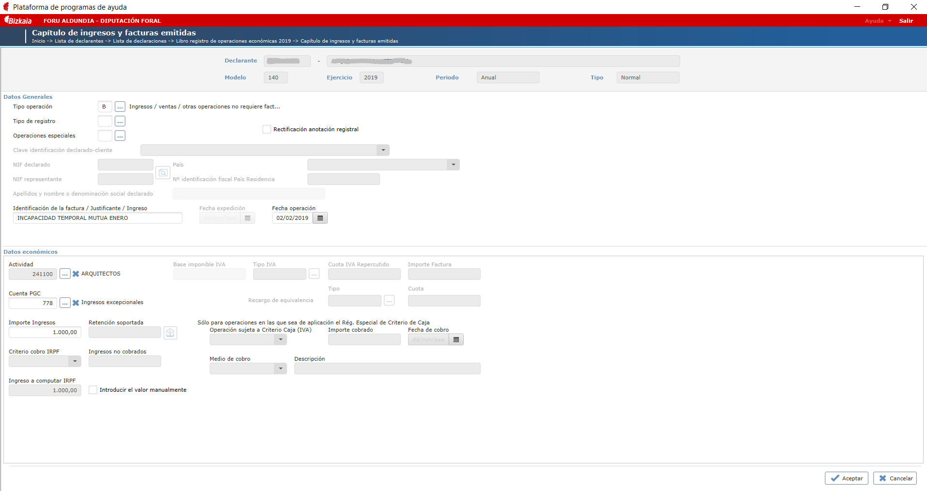Click Bizkaia logo in header
The width and height of the screenshot is (927, 491).
click(x=18, y=20)
